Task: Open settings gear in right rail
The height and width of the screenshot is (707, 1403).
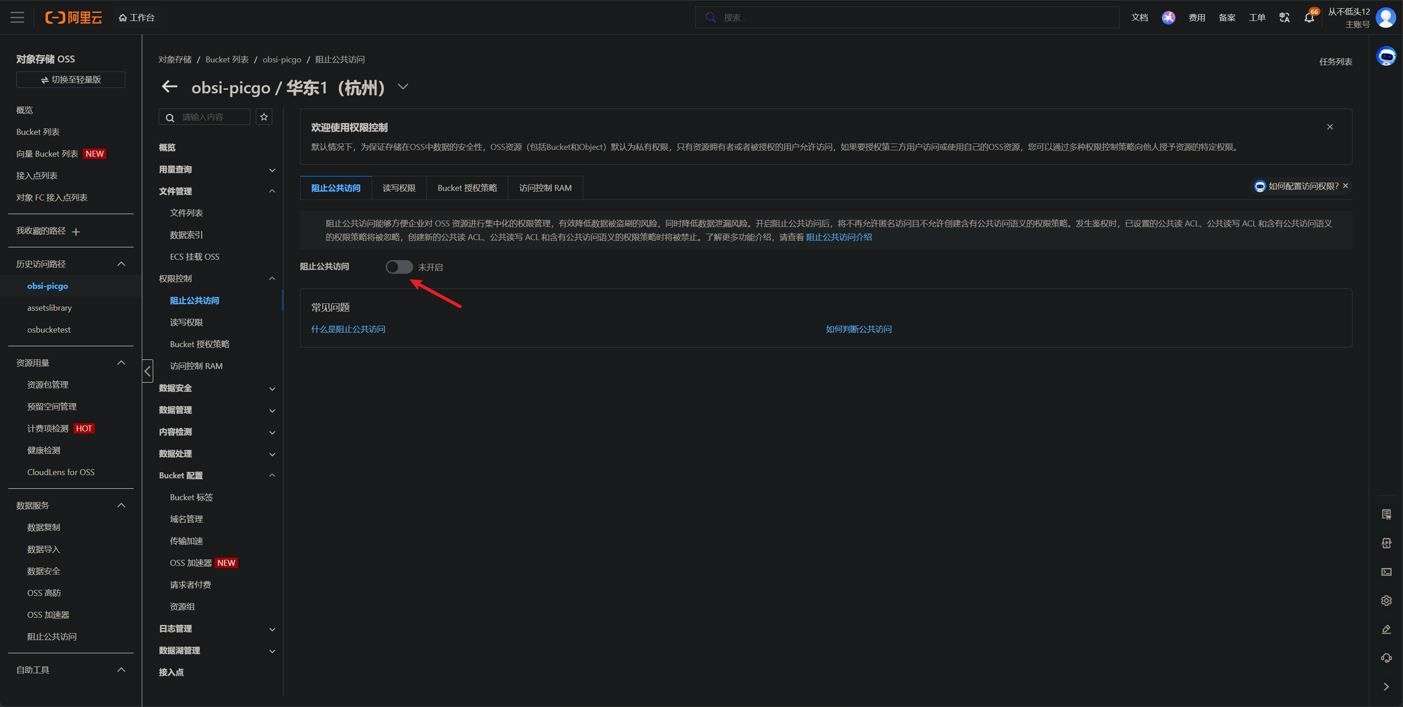Action: (x=1386, y=601)
